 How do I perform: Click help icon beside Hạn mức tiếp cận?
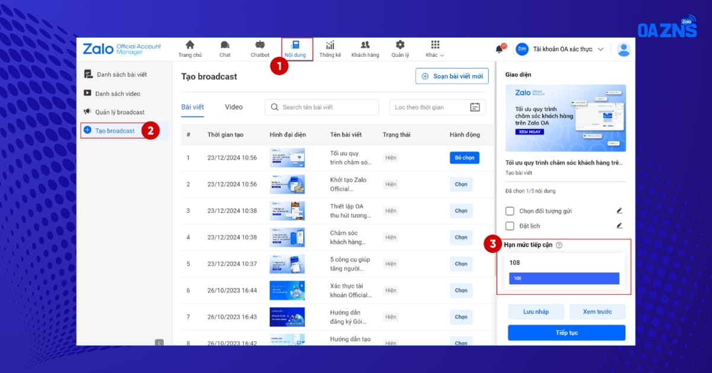(x=559, y=245)
